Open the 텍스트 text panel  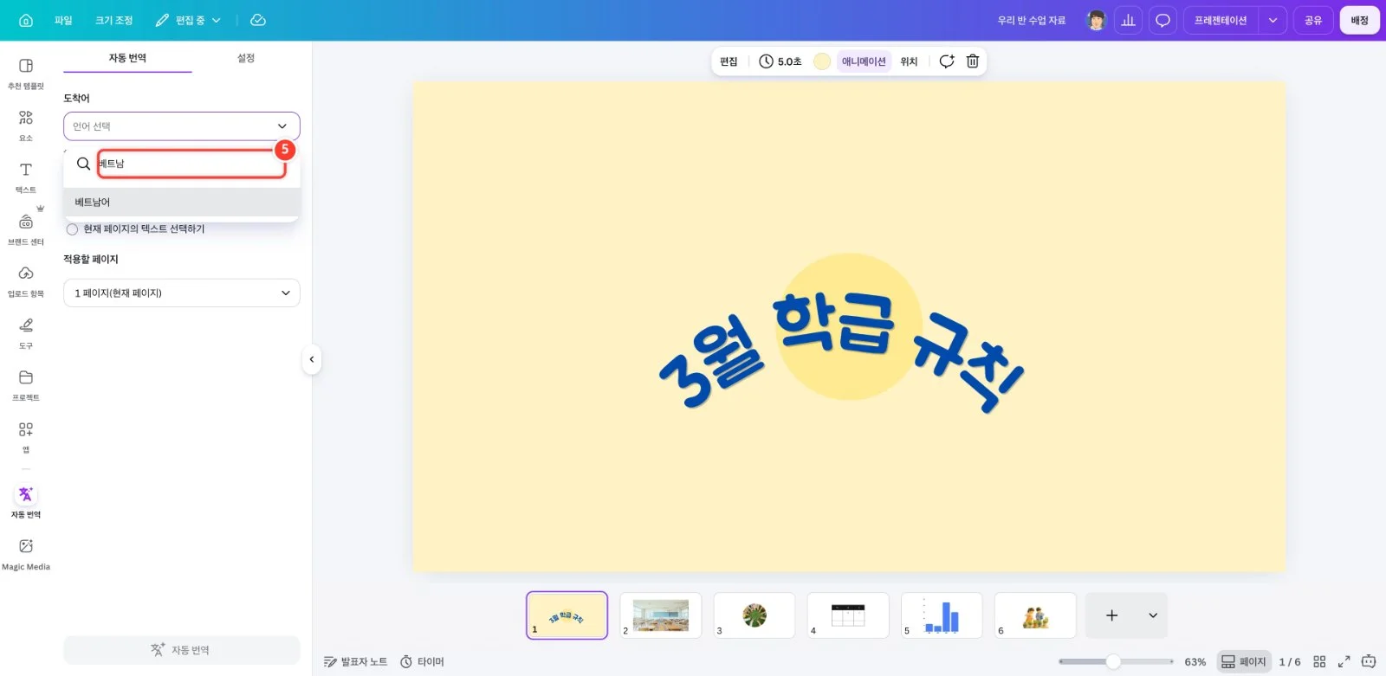tap(26, 177)
